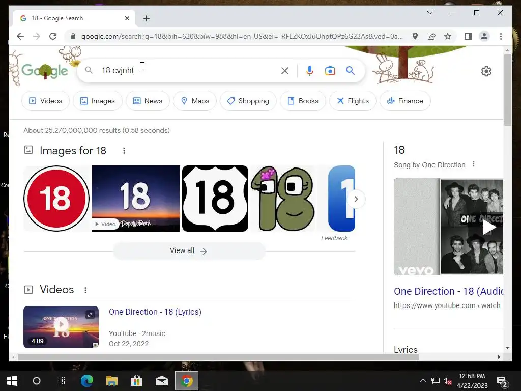
Task: Open options next to 'Song by One Direction'
Action: click(x=474, y=164)
